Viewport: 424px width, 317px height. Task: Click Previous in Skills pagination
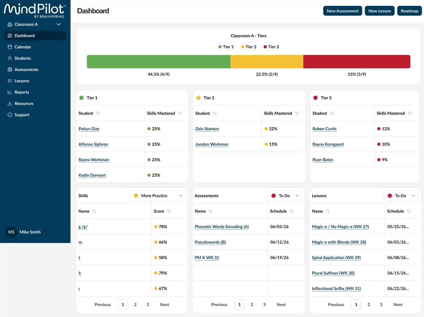(103, 304)
